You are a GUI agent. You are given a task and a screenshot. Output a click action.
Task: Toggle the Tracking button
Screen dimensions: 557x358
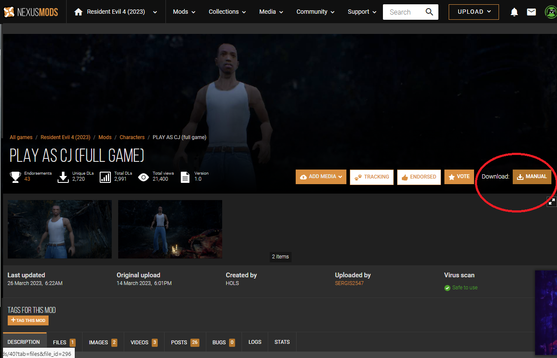coord(372,177)
